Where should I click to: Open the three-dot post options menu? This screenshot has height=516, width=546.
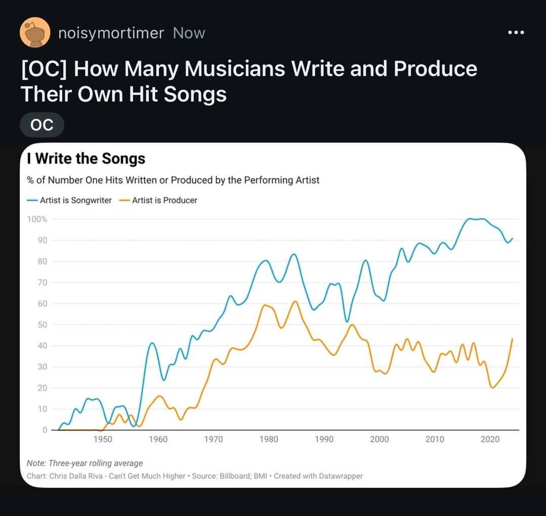(x=516, y=33)
